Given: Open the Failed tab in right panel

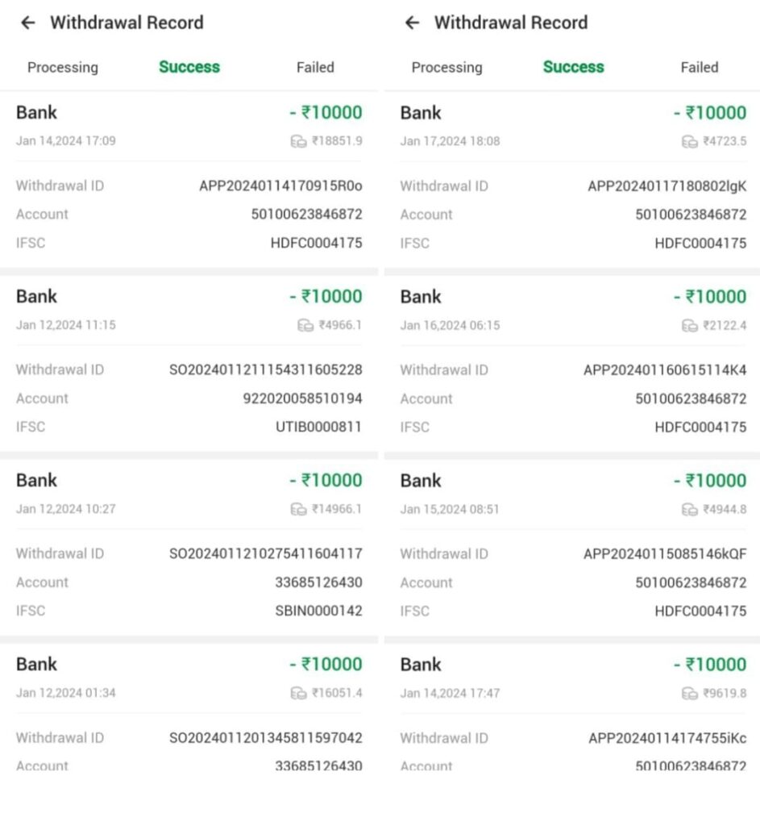Looking at the screenshot, I should click(699, 68).
